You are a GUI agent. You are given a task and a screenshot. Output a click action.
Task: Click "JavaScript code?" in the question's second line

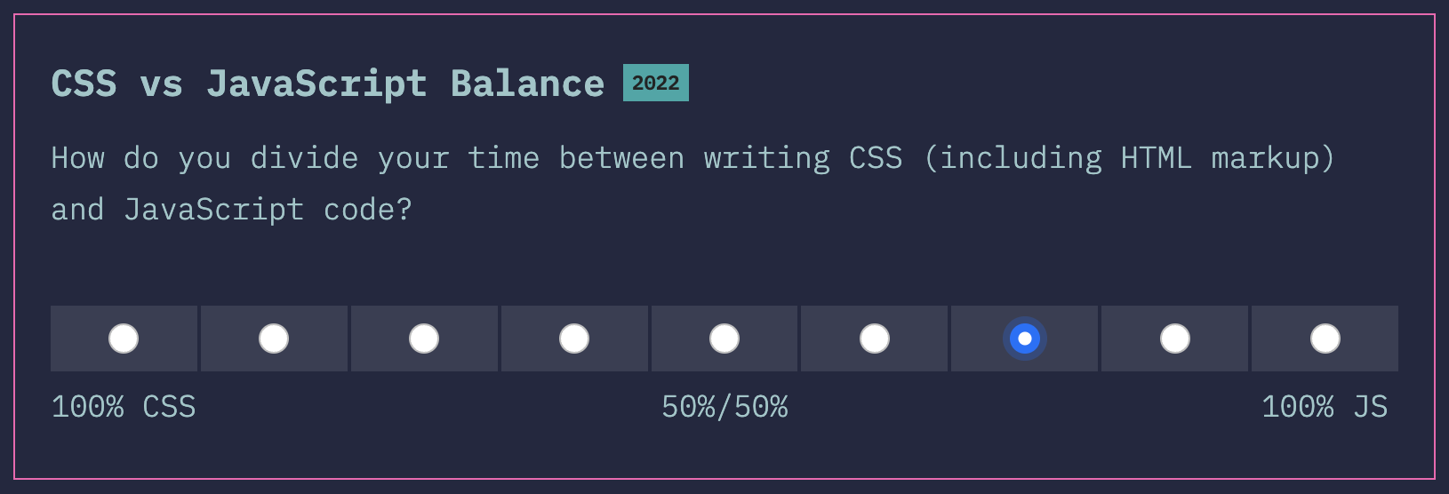click(268, 210)
